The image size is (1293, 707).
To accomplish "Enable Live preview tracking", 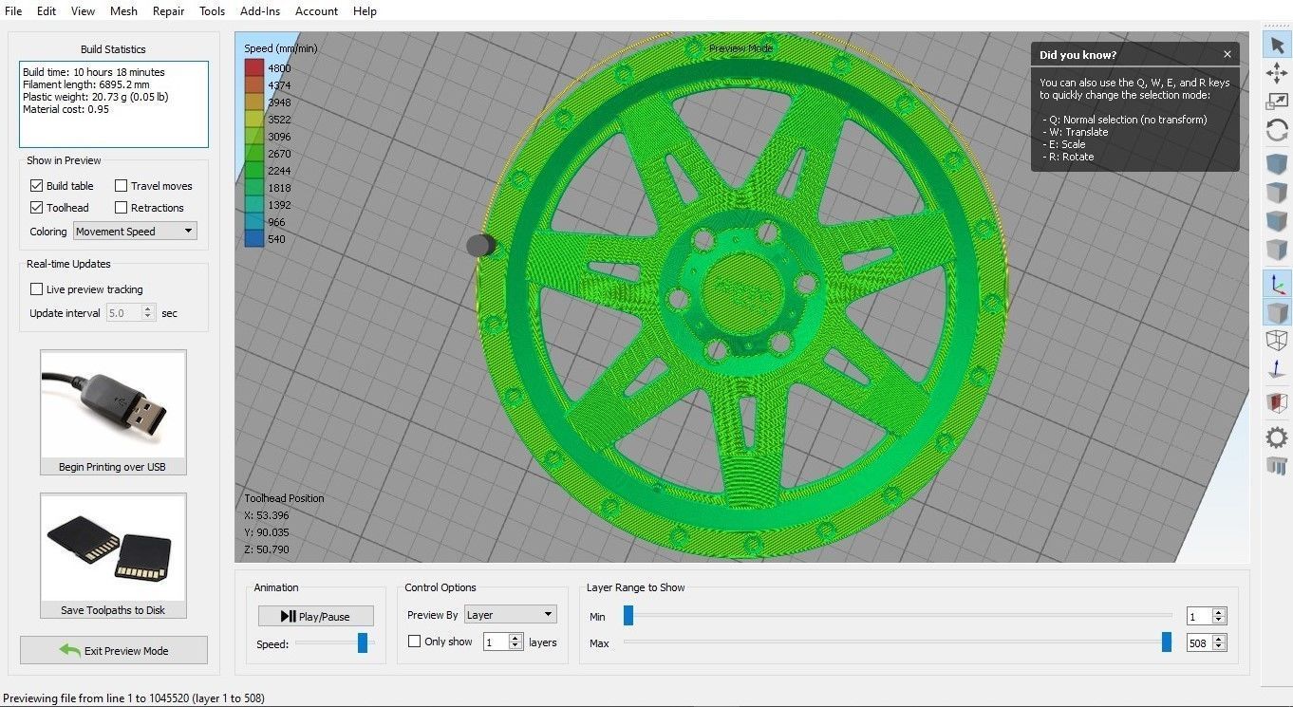I will 36,289.
